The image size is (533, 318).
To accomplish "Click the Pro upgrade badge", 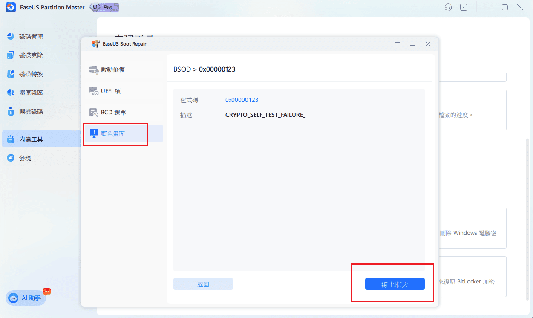I will pos(104,8).
